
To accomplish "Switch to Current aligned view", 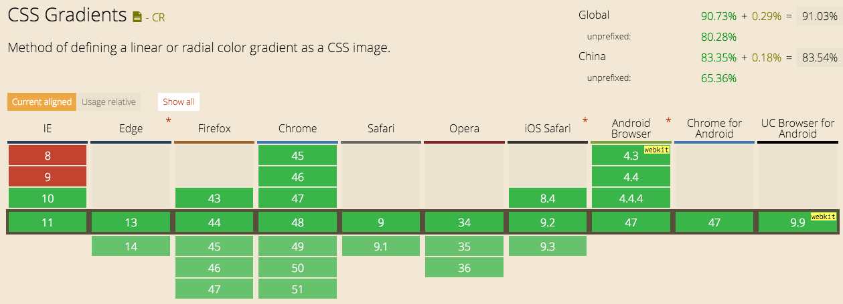I will tap(42, 102).
